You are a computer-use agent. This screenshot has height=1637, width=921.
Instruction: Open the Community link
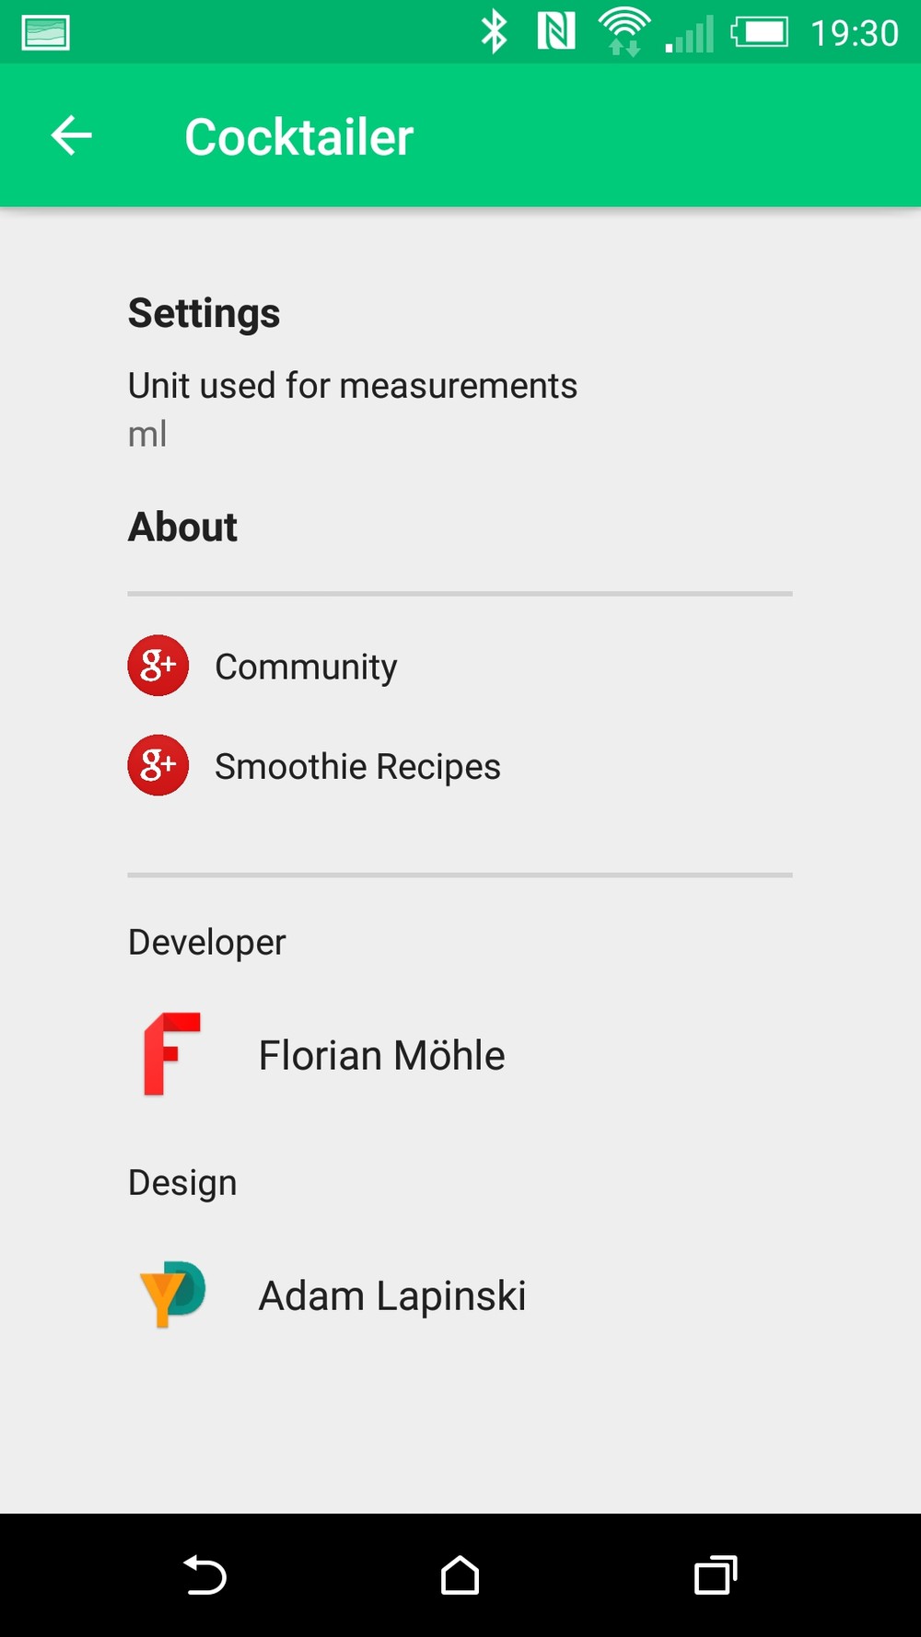click(306, 667)
